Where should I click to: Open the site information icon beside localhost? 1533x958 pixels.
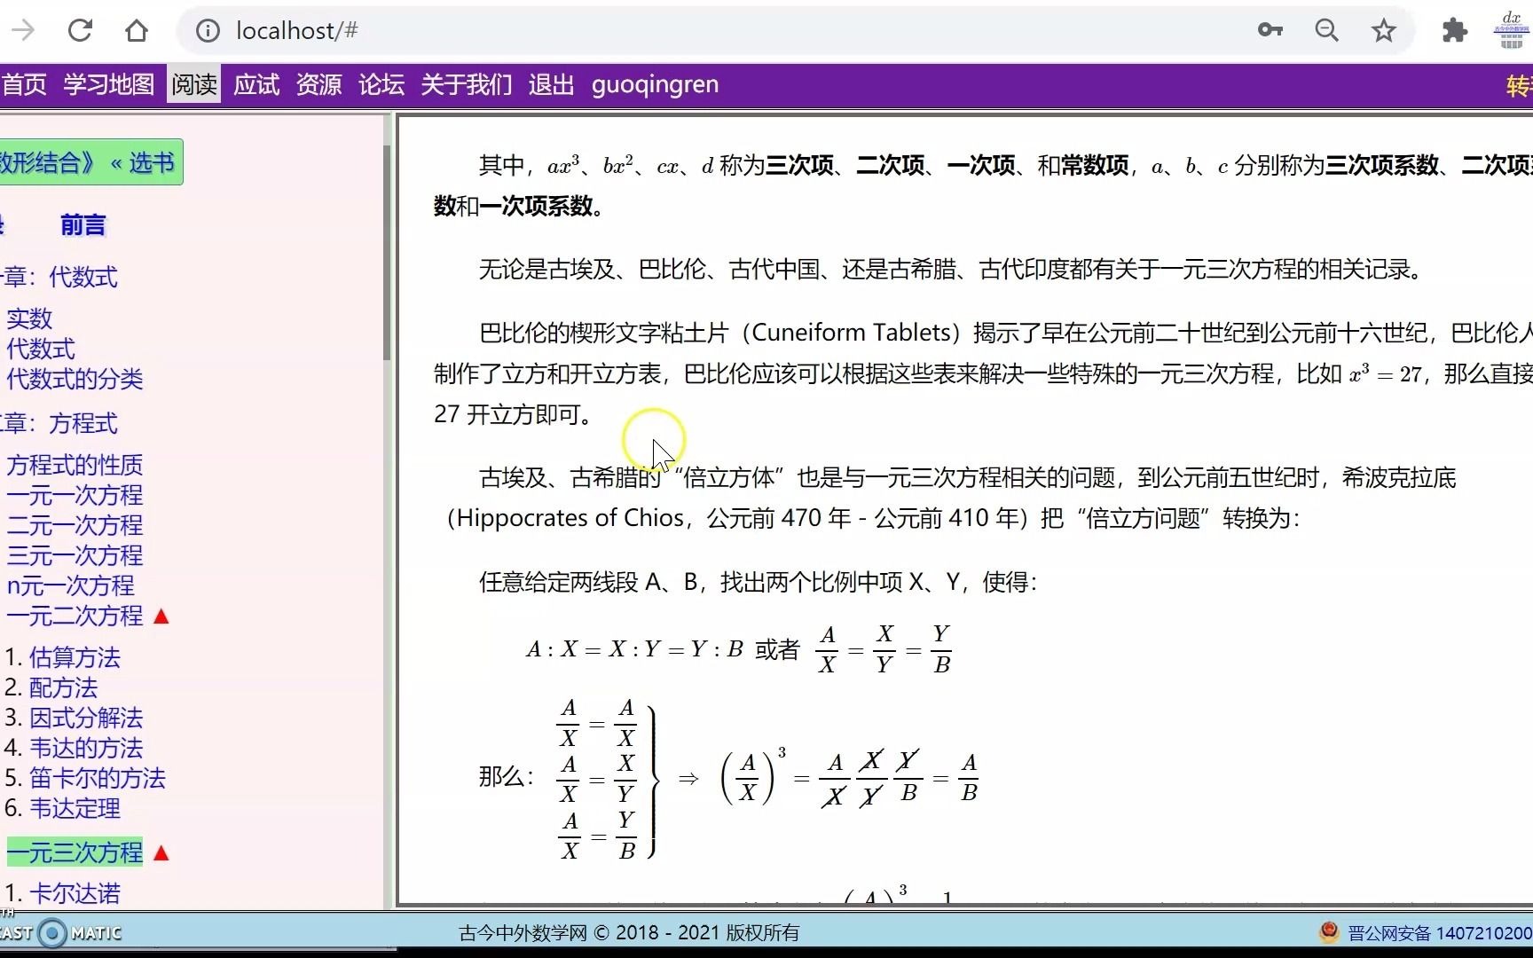(208, 31)
